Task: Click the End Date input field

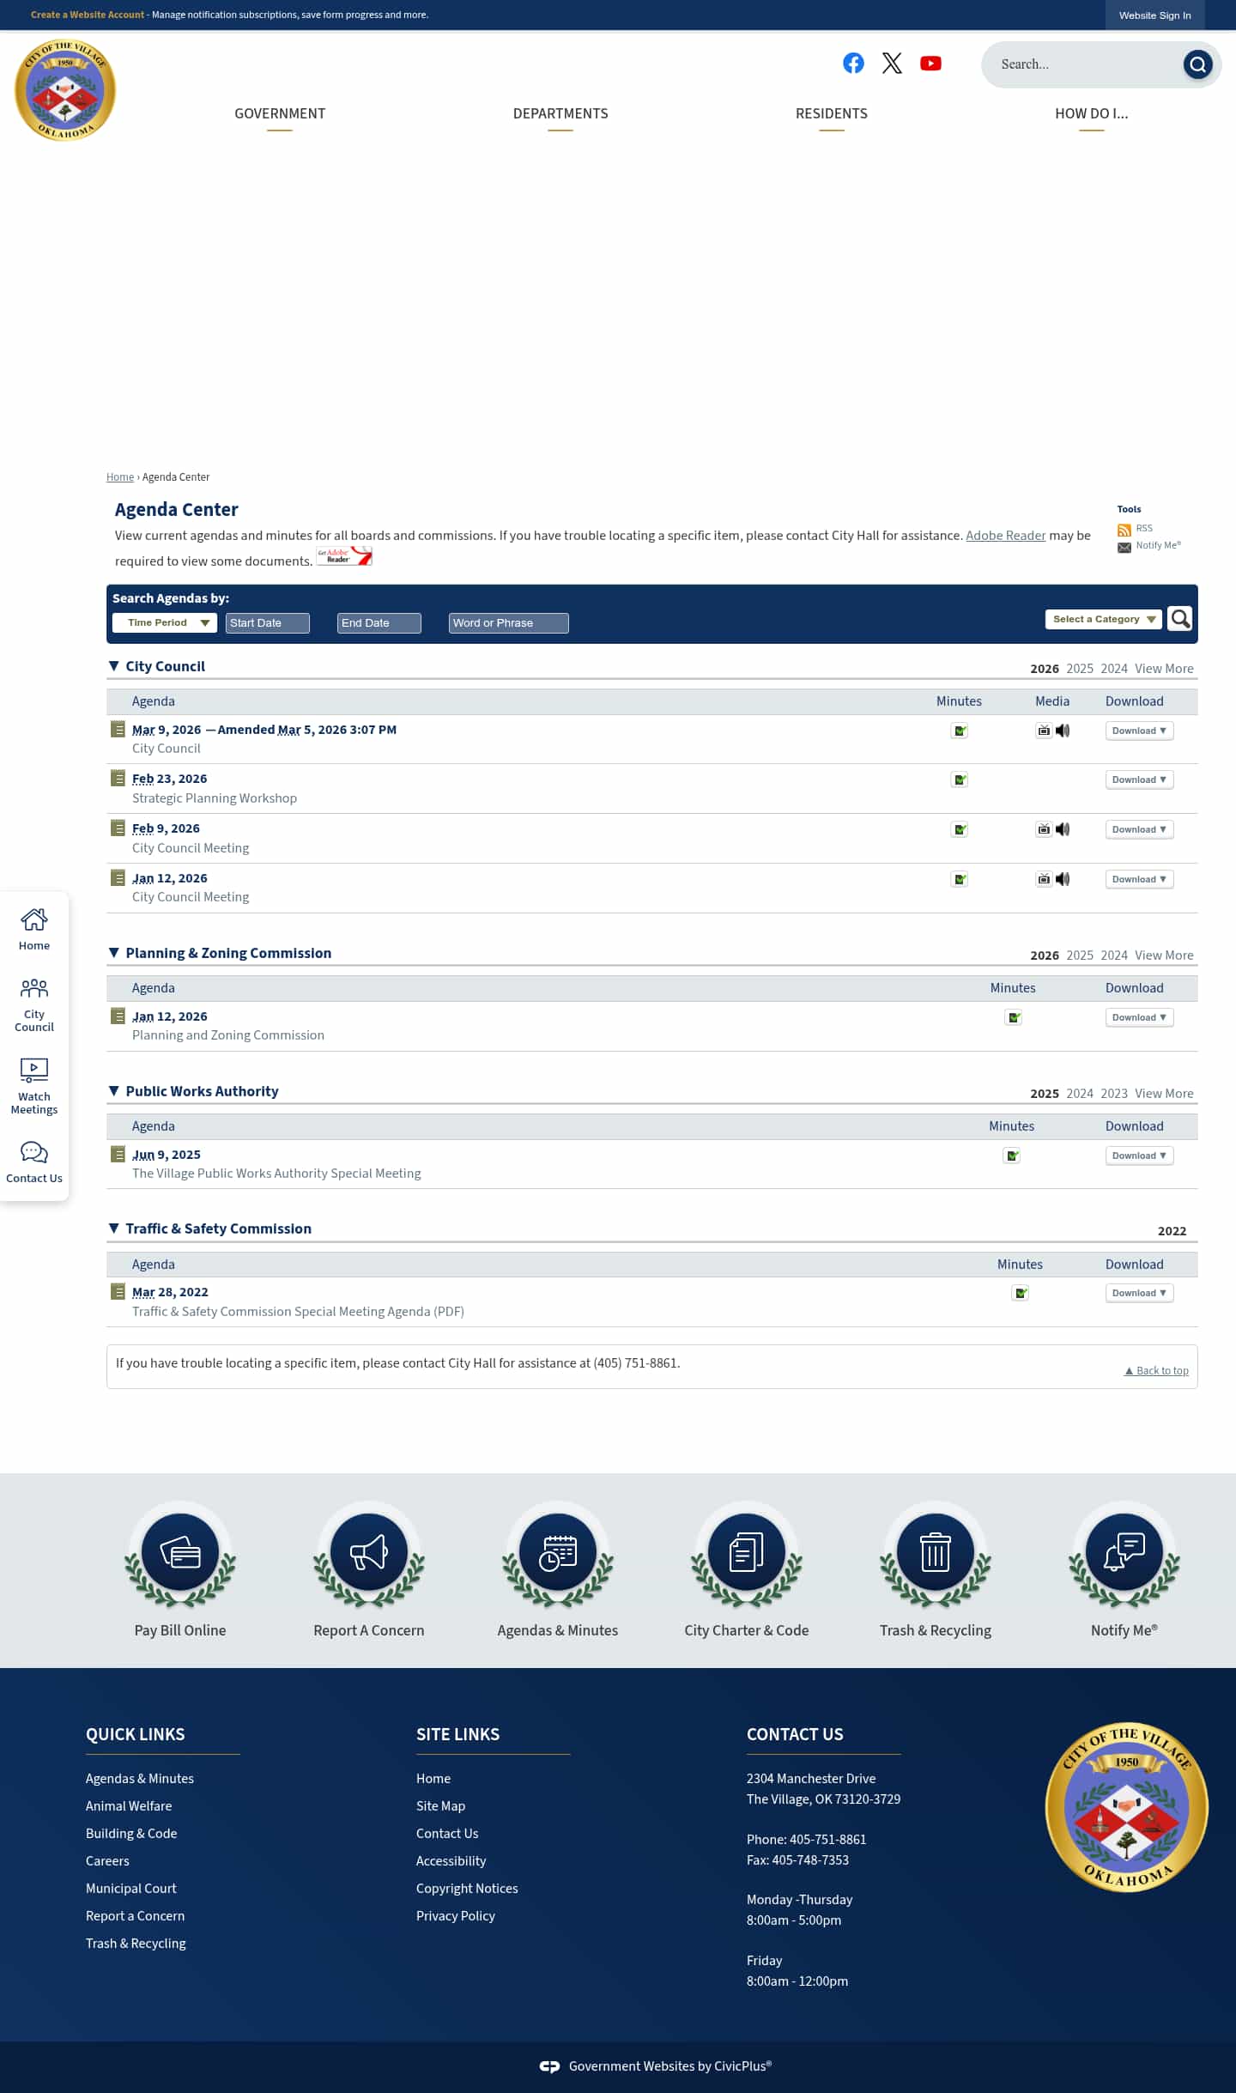Action: [x=379, y=623]
